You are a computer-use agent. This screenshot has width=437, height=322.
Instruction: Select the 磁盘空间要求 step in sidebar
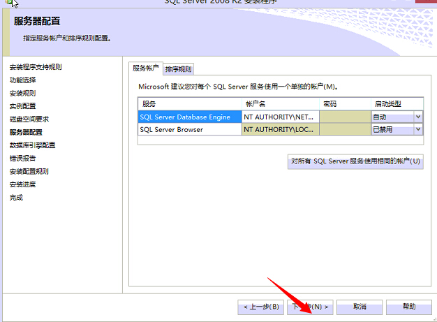coord(29,119)
